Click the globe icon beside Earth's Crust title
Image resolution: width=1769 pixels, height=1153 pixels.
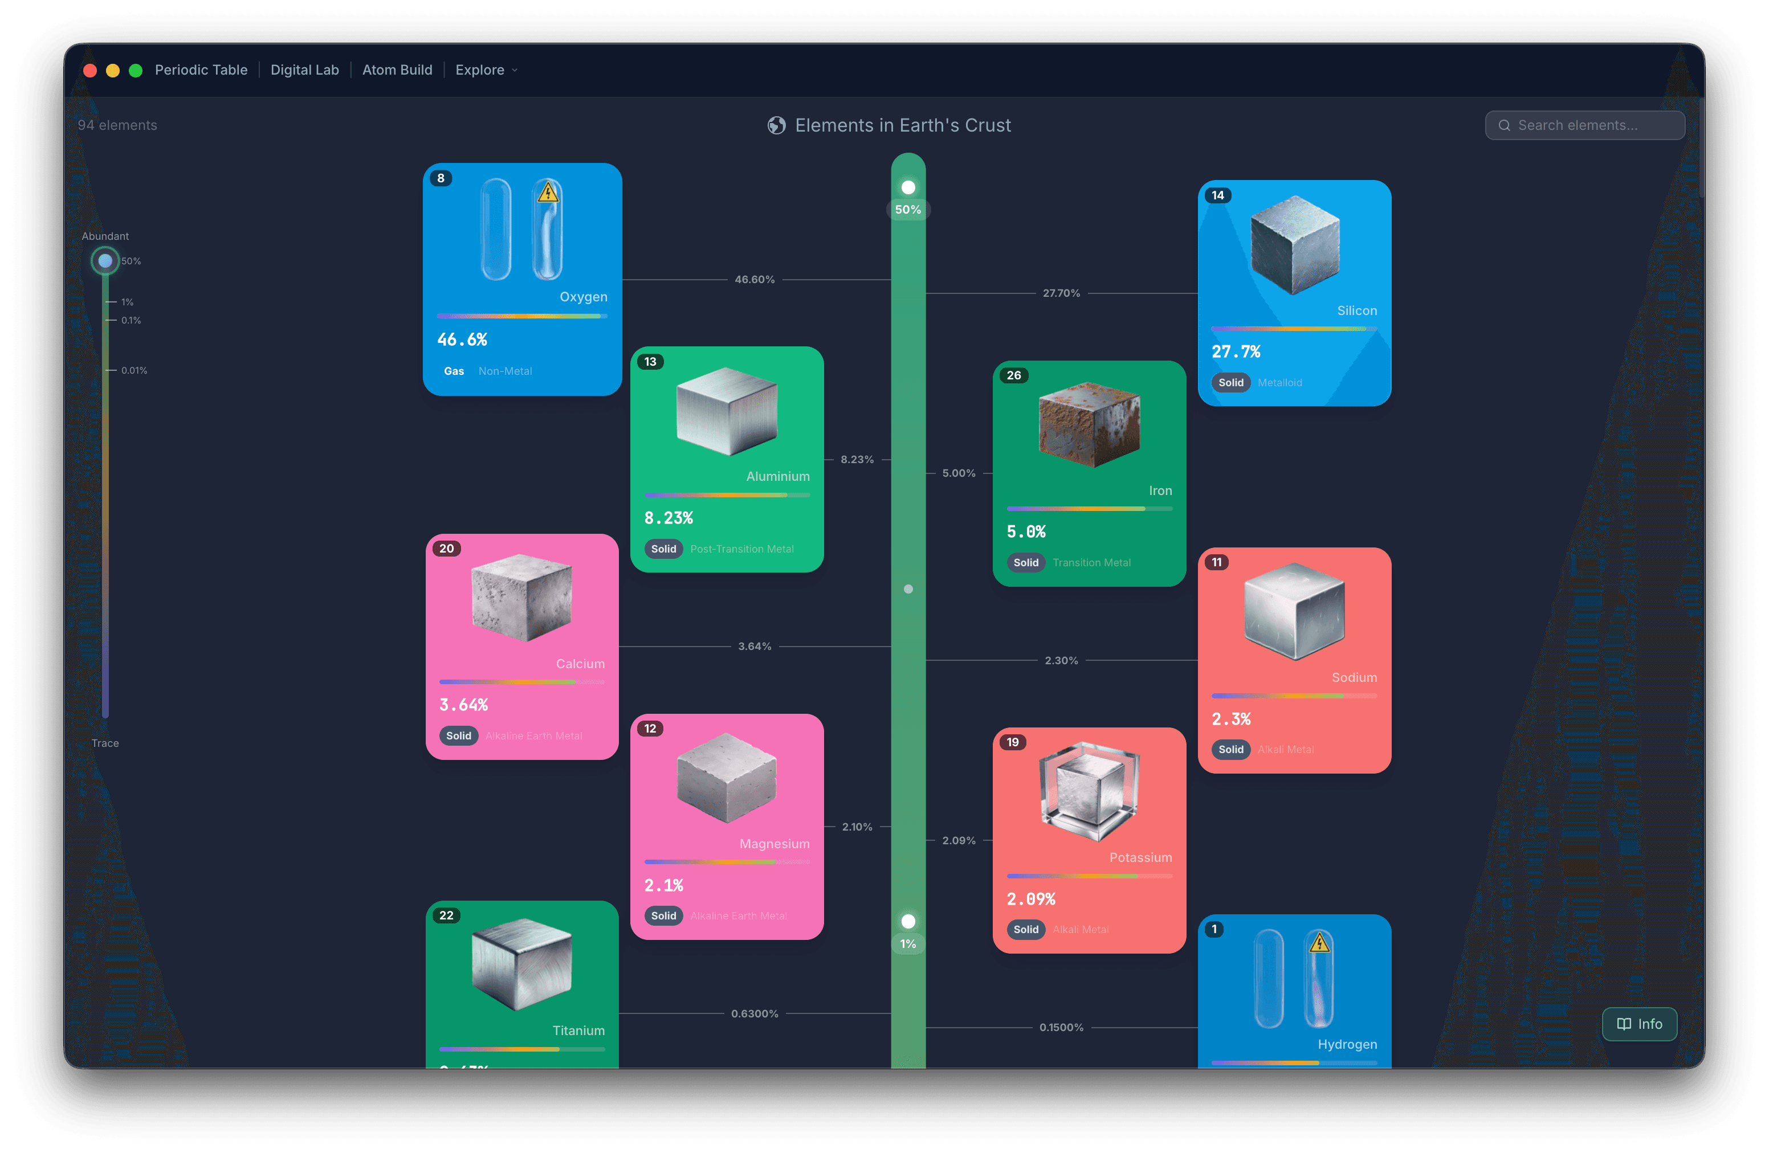[777, 125]
